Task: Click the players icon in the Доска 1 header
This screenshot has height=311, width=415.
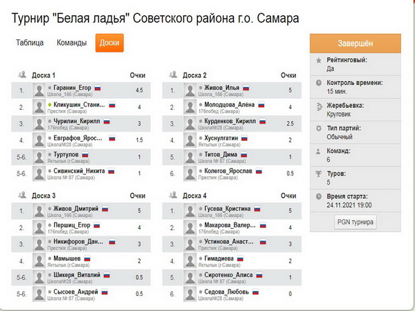Action: [x=24, y=75]
